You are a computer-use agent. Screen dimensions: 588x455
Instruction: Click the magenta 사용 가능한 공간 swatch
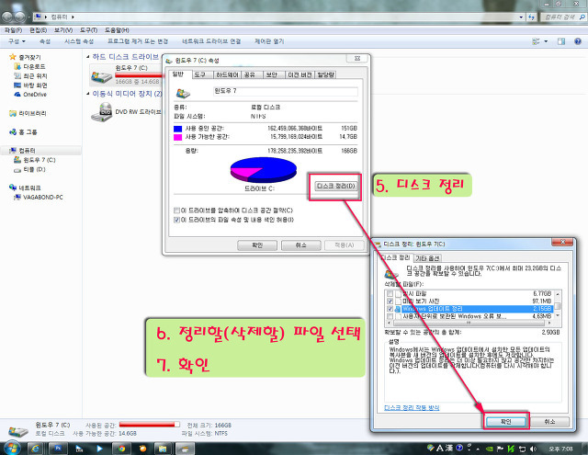tap(177, 137)
